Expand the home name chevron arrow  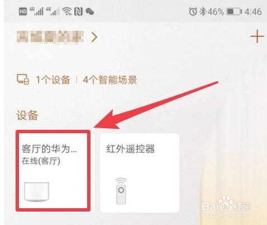tap(94, 37)
